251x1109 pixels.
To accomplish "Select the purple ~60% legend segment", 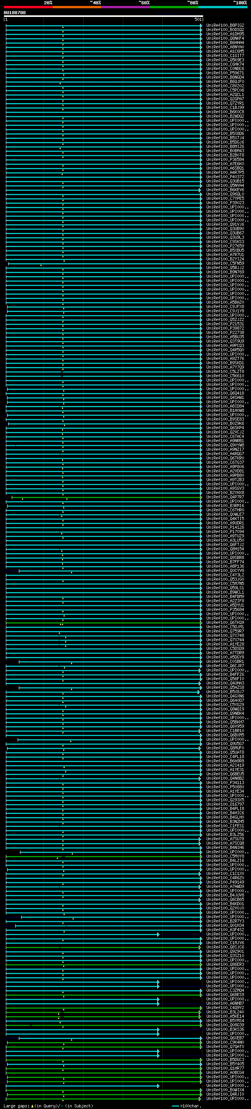I will [x=125, y=7].
